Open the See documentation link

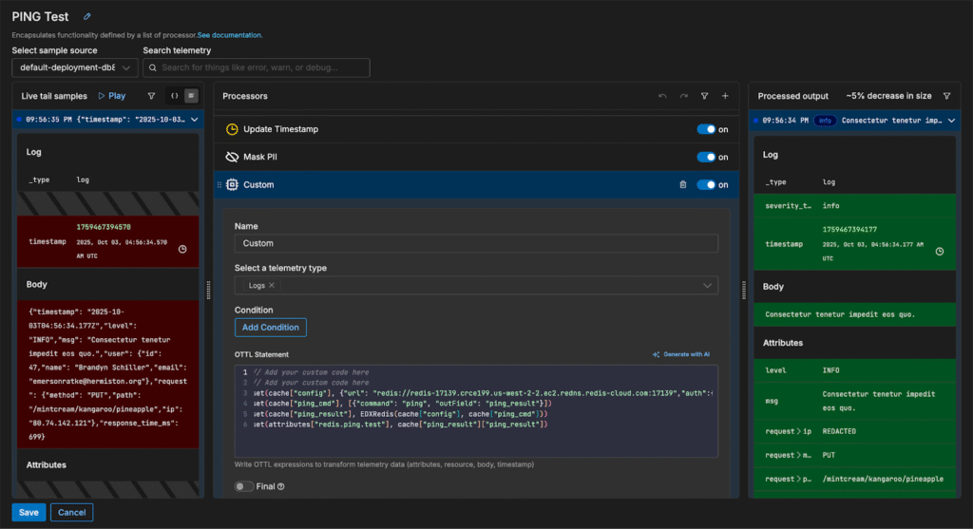[230, 35]
